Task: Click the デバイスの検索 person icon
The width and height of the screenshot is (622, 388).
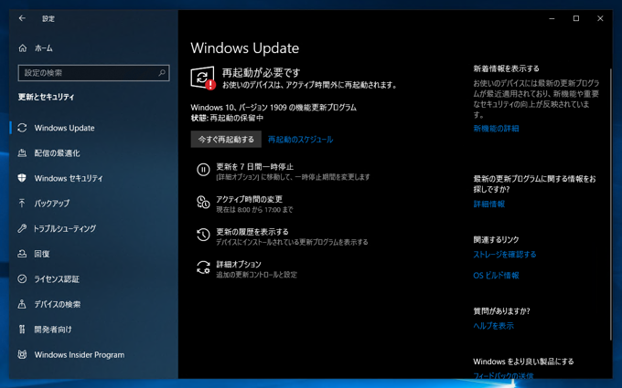Action: coord(22,304)
